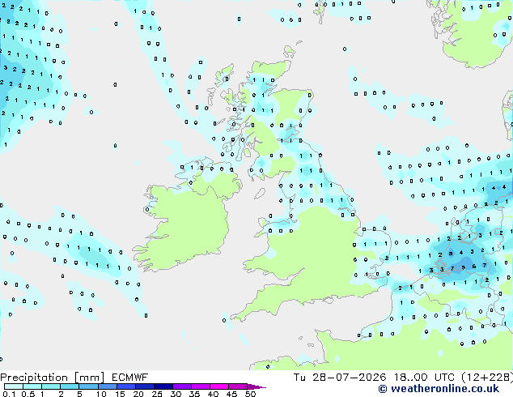The width and height of the screenshot is (513, 397).
Task: Pick the 20–25 mm legend swatch
Action: 144,386
